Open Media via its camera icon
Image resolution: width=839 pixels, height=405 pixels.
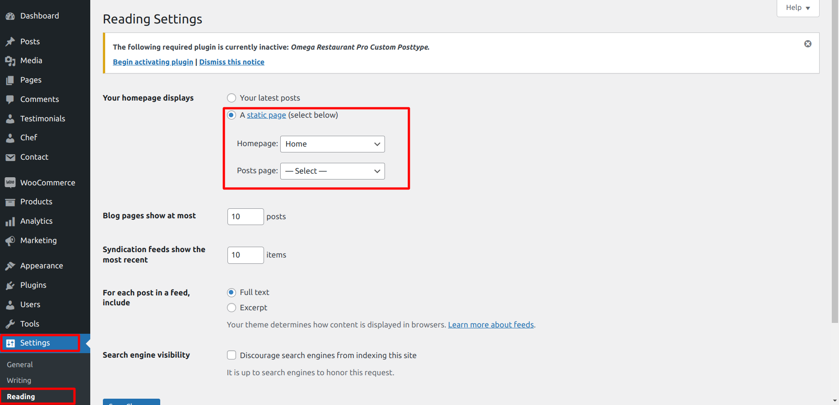pos(10,61)
